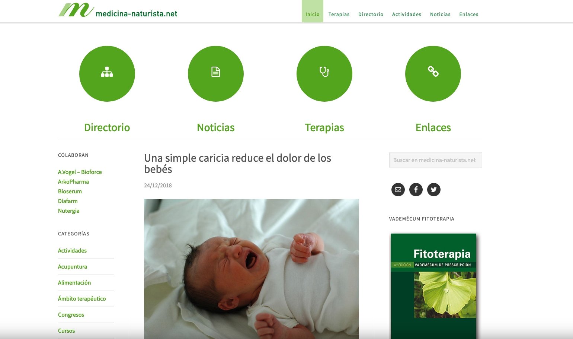573x339 pixels.
Task: Visit the Facebook social icon
Action: 416,190
